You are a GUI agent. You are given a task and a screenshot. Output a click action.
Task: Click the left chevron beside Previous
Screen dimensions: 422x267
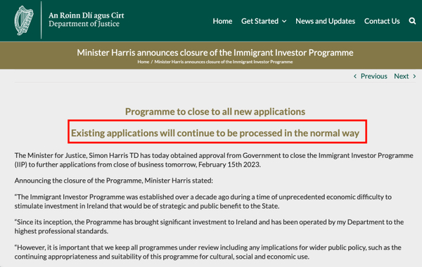355,77
